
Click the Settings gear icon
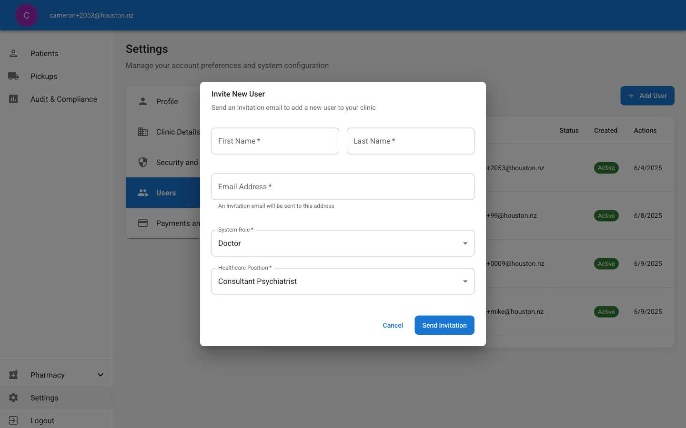pyautogui.click(x=13, y=398)
